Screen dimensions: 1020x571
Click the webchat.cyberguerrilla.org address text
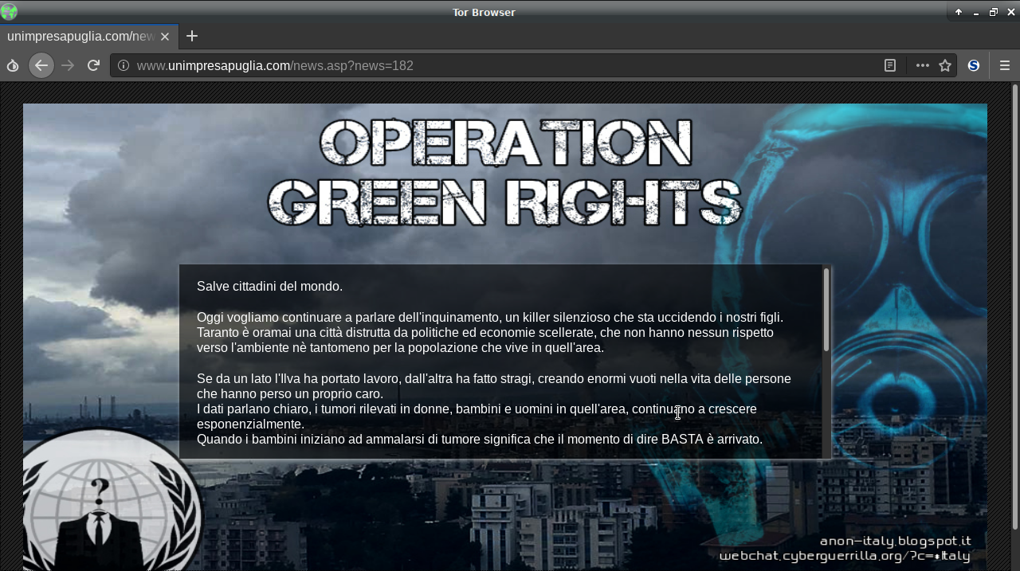(x=845, y=556)
